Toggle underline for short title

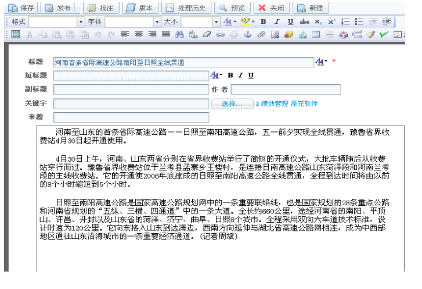[251, 75]
